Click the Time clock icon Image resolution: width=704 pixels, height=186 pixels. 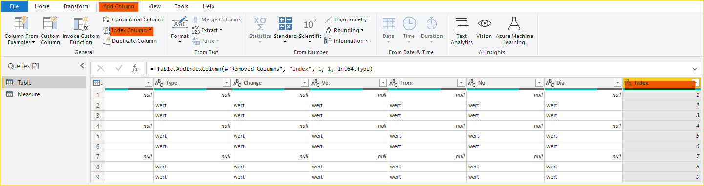409,23
